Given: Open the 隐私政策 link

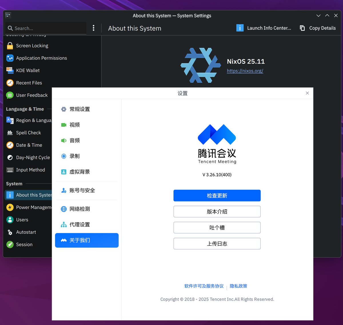Looking at the screenshot, I should pyautogui.click(x=238, y=286).
